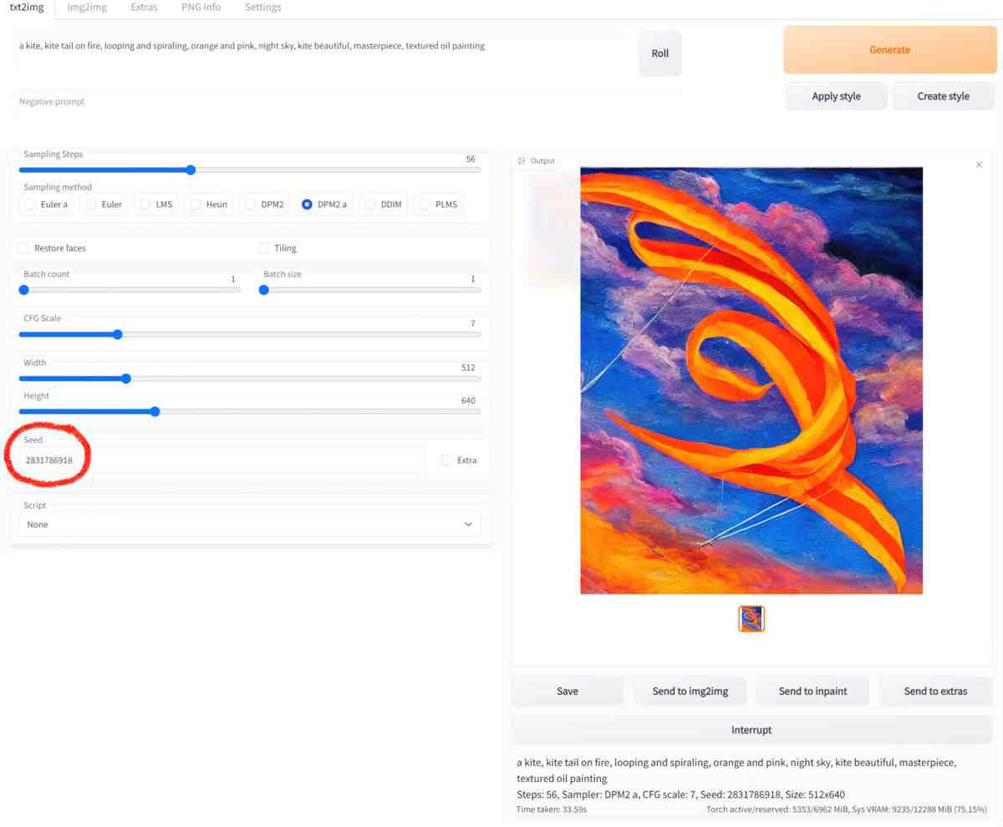The height and width of the screenshot is (827, 1003).
Task: Click the Width slider handle
Action: coord(126,378)
